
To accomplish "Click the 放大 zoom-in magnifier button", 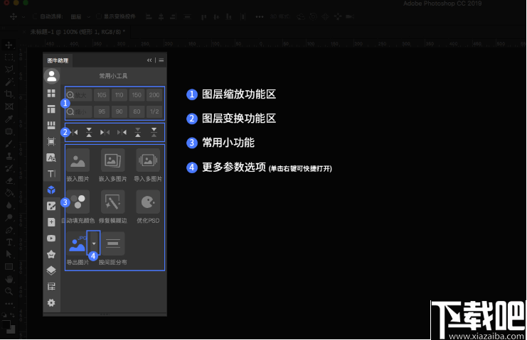I will coord(79,95).
